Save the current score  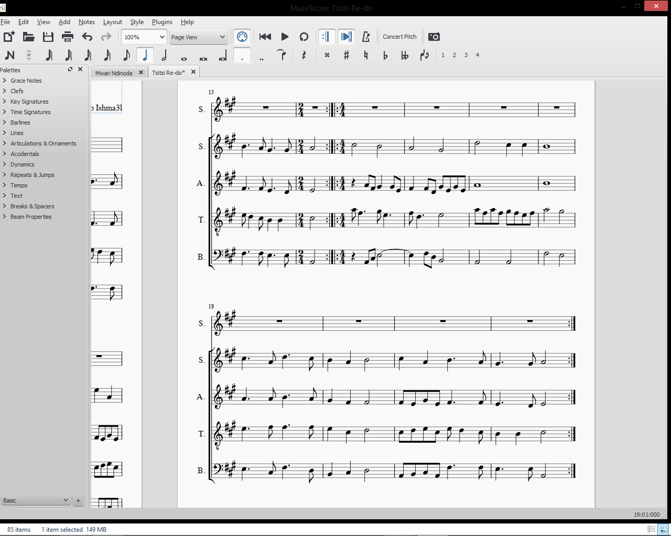48,37
